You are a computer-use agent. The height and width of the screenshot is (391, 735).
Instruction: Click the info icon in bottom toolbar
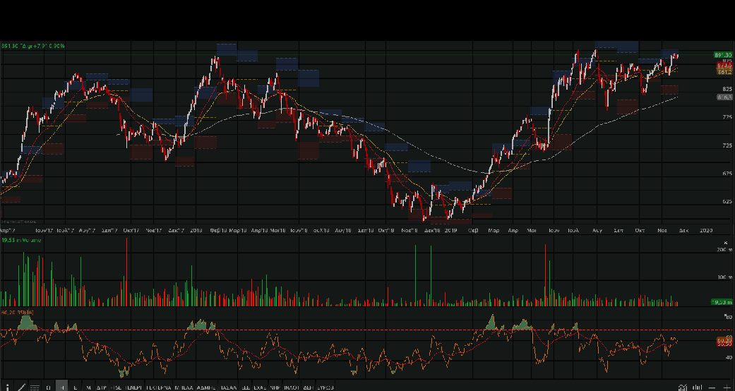(6, 387)
